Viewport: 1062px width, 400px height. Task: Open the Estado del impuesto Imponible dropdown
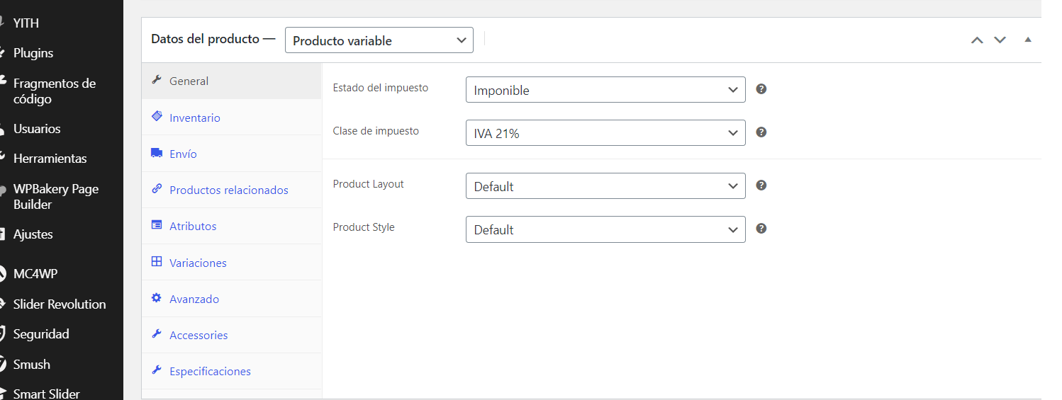point(605,90)
